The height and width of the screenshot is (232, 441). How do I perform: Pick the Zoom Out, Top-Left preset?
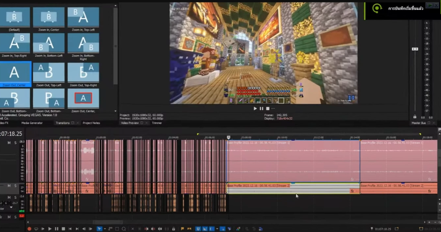(x=48, y=75)
